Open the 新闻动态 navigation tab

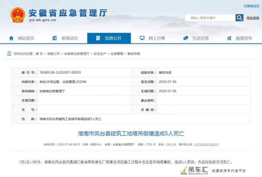coord(65,38)
